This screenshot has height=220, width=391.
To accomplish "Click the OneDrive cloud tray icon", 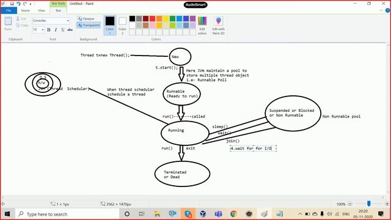I will tap(315, 214).
